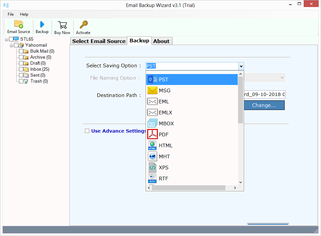Click the vertical scrollbar thumb in list

pyautogui.click(x=241, y=100)
